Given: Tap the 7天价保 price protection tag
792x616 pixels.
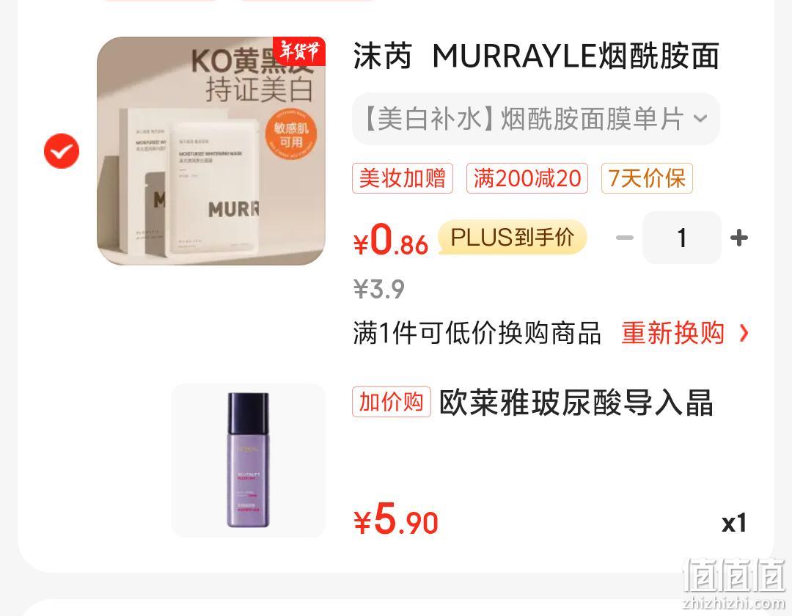Looking at the screenshot, I should 647,178.
